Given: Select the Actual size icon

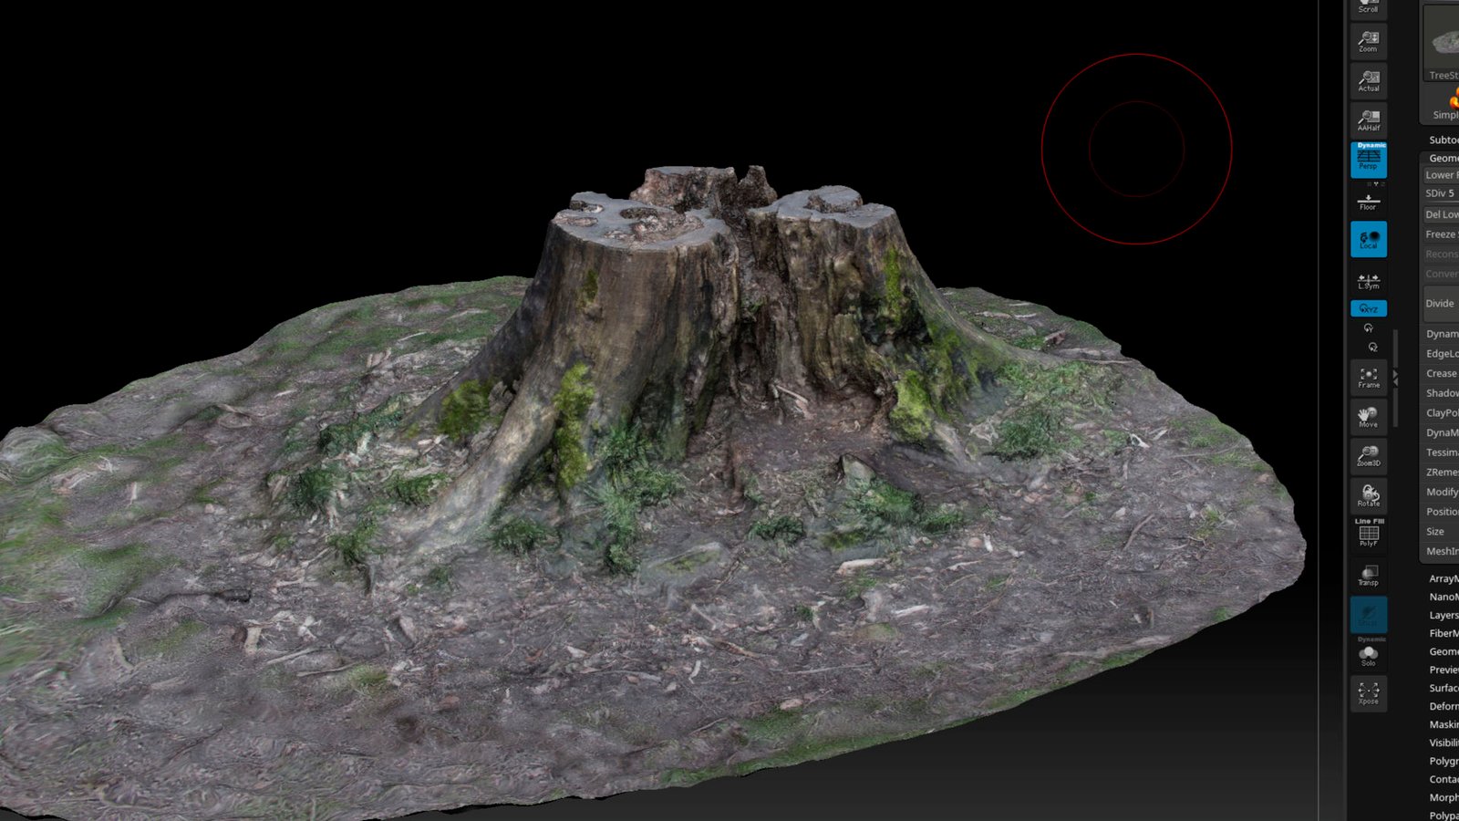Looking at the screenshot, I should [x=1368, y=80].
